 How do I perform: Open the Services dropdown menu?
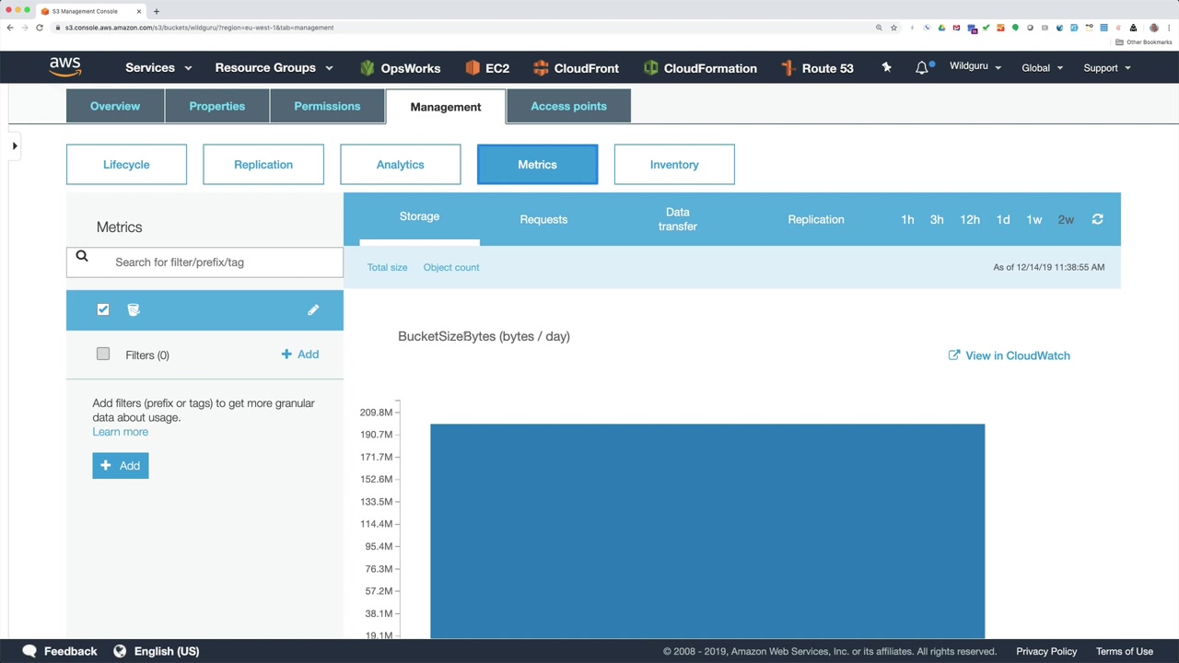[x=158, y=67]
